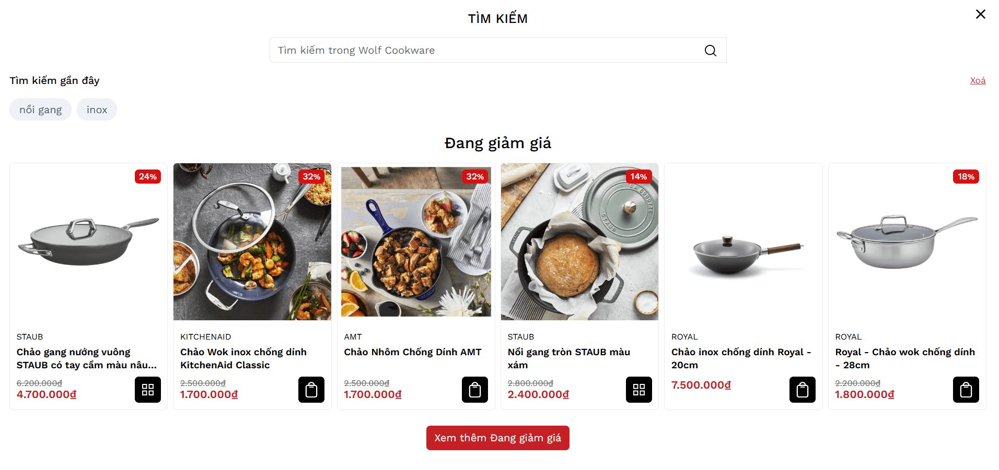
Task: Open "Nồi gang tròn STAUB màu xám" title
Action: point(568,358)
